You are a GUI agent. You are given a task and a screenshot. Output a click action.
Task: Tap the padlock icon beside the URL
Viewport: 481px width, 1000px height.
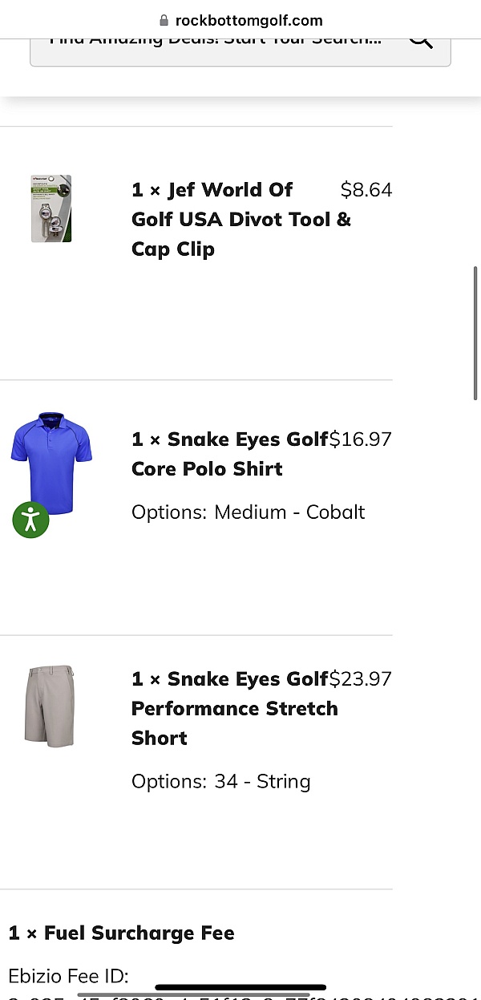point(164,20)
